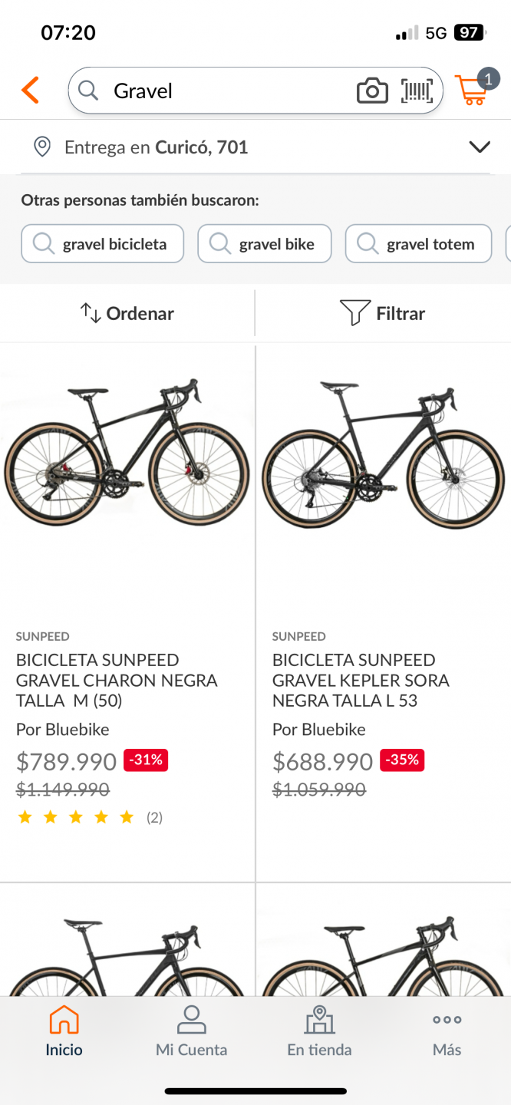Open the En tienda tab
The width and height of the screenshot is (511, 1105).
coord(319,1032)
